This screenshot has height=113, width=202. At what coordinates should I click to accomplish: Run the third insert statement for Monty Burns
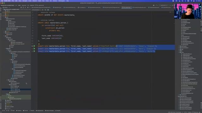34,51
